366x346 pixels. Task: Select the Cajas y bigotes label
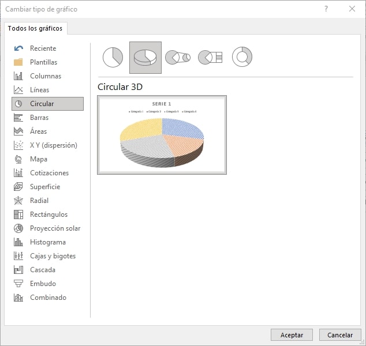[x=53, y=256]
